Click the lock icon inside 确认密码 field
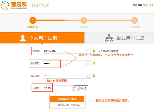 (x=88, y=76)
